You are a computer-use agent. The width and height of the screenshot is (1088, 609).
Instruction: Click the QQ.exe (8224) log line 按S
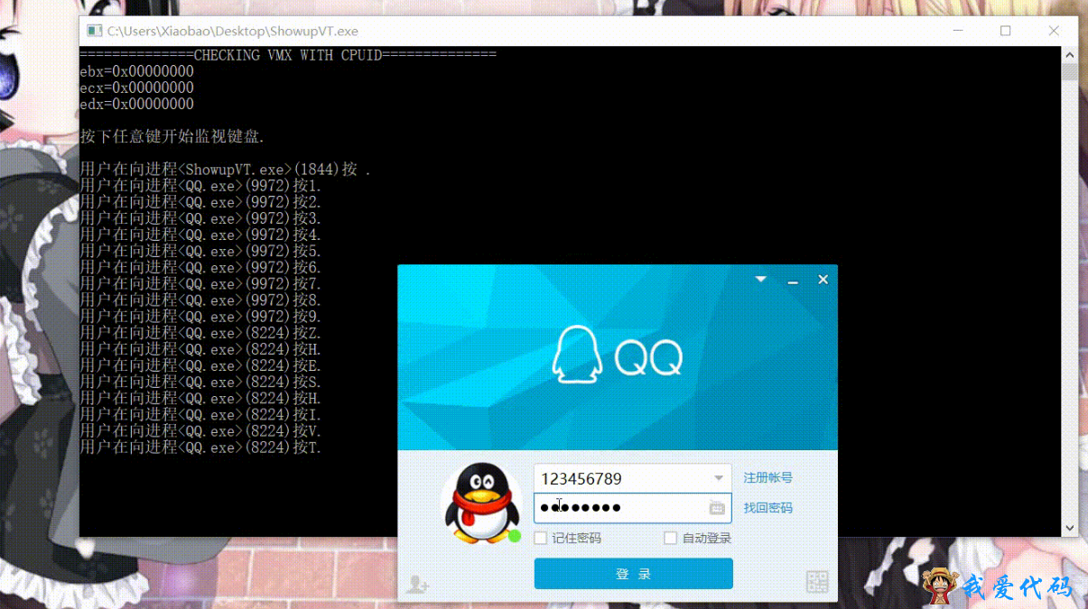(x=200, y=382)
